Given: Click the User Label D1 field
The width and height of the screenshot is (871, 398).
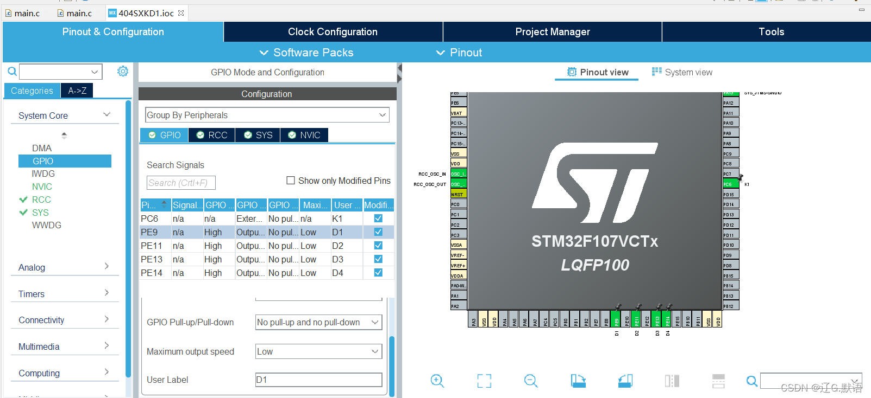Looking at the screenshot, I should (319, 380).
